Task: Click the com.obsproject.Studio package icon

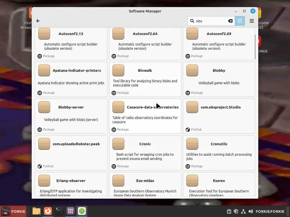Action: click(192, 107)
